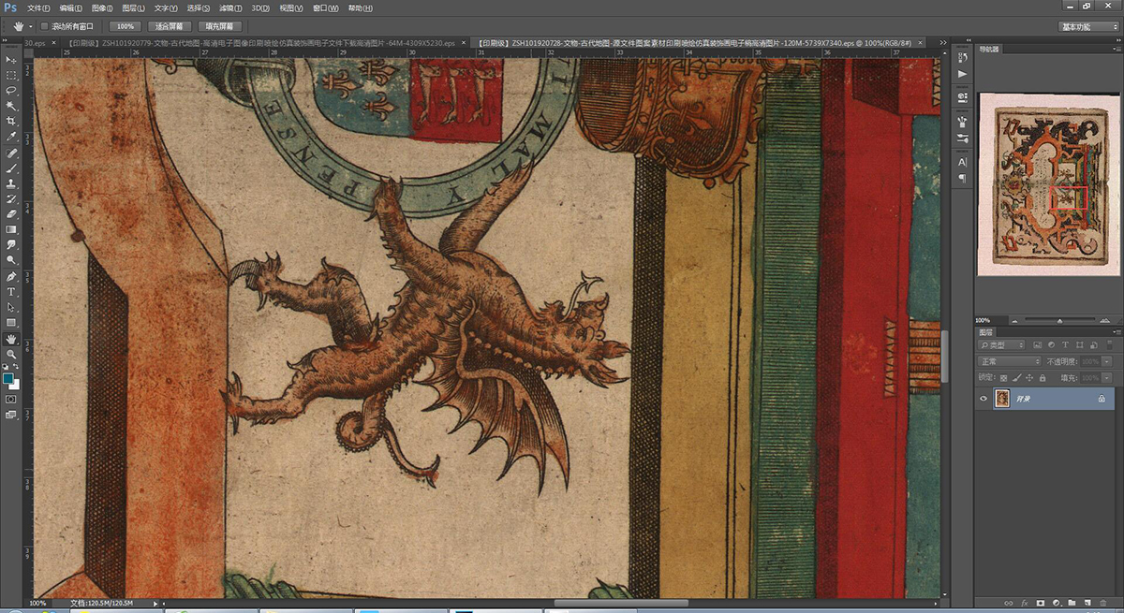The image size is (1124, 613).
Task: Click the link layers icon
Action: (x=1009, y=603)
